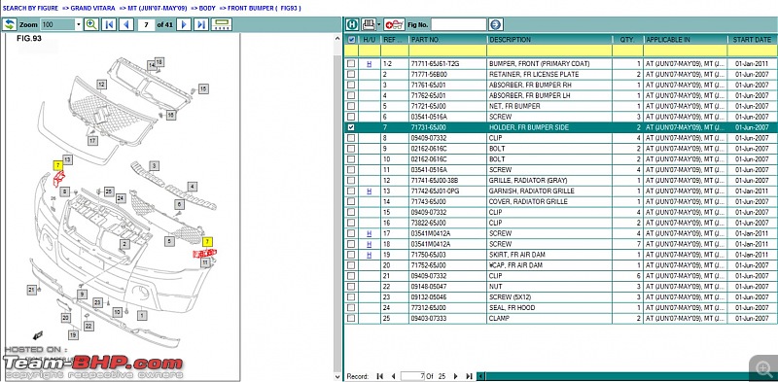Check the BUMPER, FRONT (PRIMARY COAT) row checkbox

click(x=351, y=63)
